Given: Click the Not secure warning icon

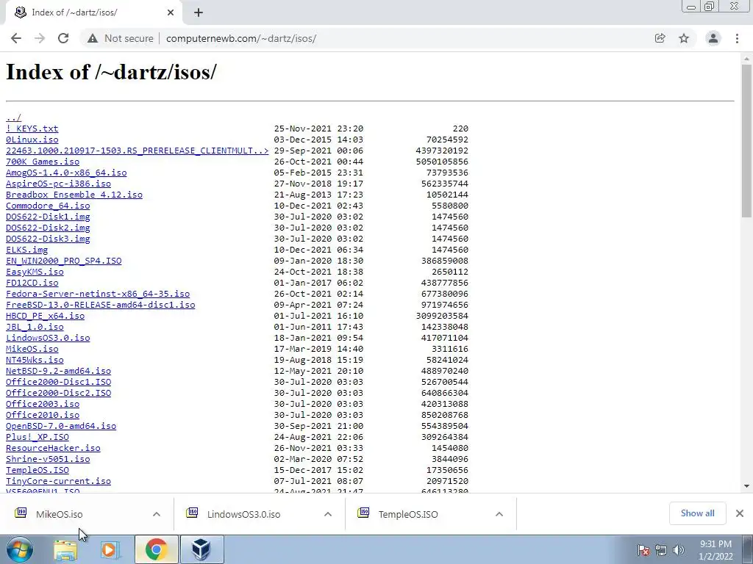Looking at the screenshot, I should 93,38.
